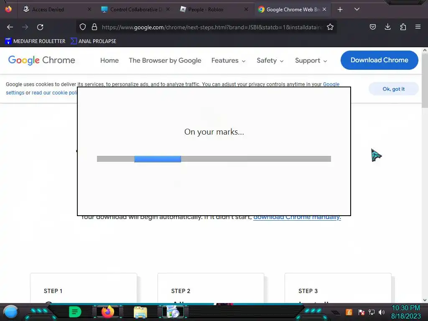Click the On your marks... text
This screenshot has width=428, height=321.
click(x=214, y=132)
